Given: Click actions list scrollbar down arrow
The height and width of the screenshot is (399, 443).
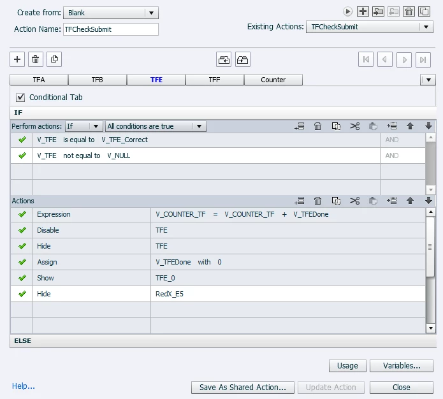Looking at the screenshot, I should click(430, 328).
